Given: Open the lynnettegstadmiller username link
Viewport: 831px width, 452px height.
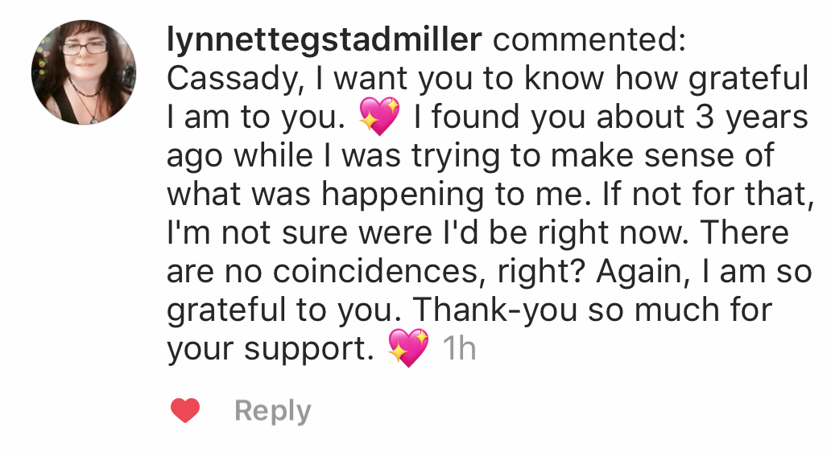Looking at the screenshot, I should pos(325,39).
